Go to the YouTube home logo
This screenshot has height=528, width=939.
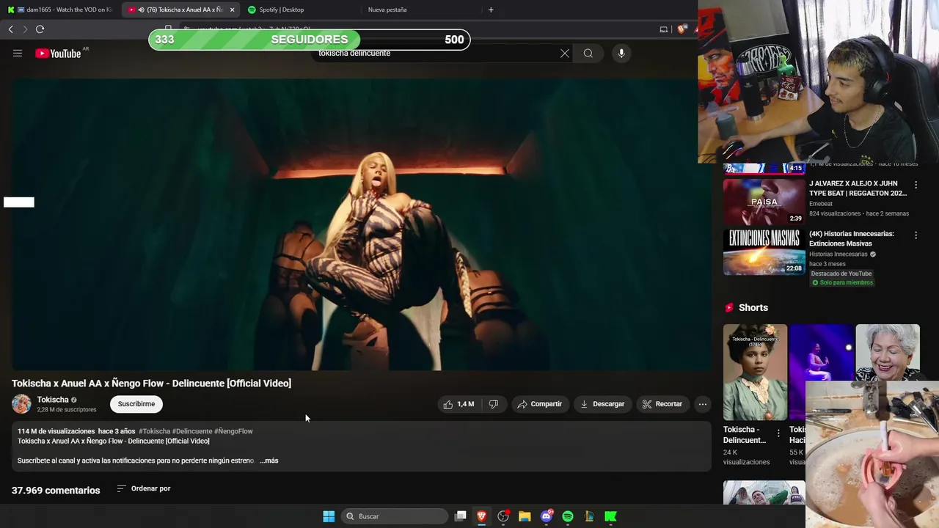pyautogui.click(x=58, y=54)
